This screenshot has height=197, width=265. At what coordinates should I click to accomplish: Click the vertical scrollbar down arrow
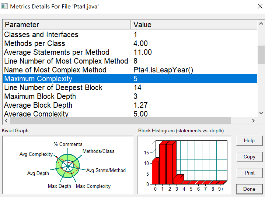(261, 113)
